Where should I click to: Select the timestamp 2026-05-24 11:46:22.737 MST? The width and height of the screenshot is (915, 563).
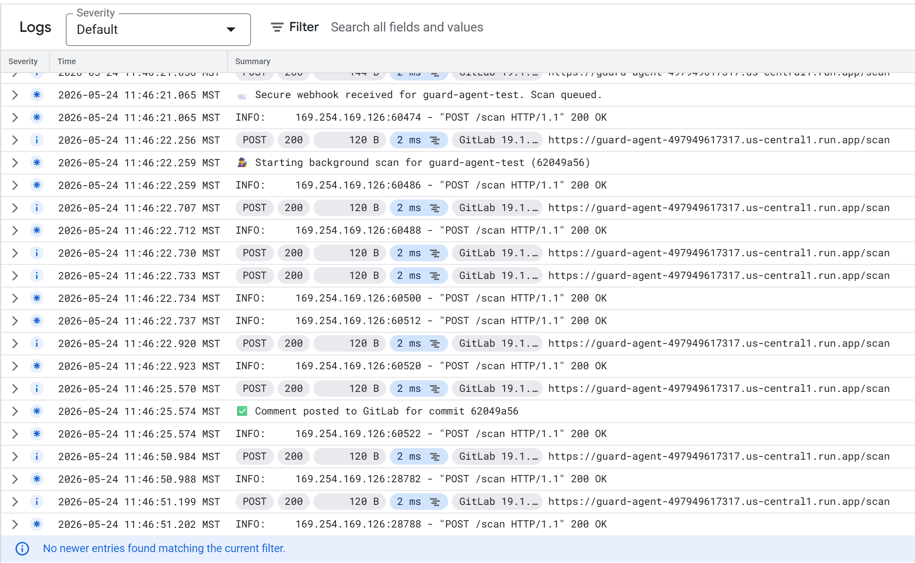(139, 321)
